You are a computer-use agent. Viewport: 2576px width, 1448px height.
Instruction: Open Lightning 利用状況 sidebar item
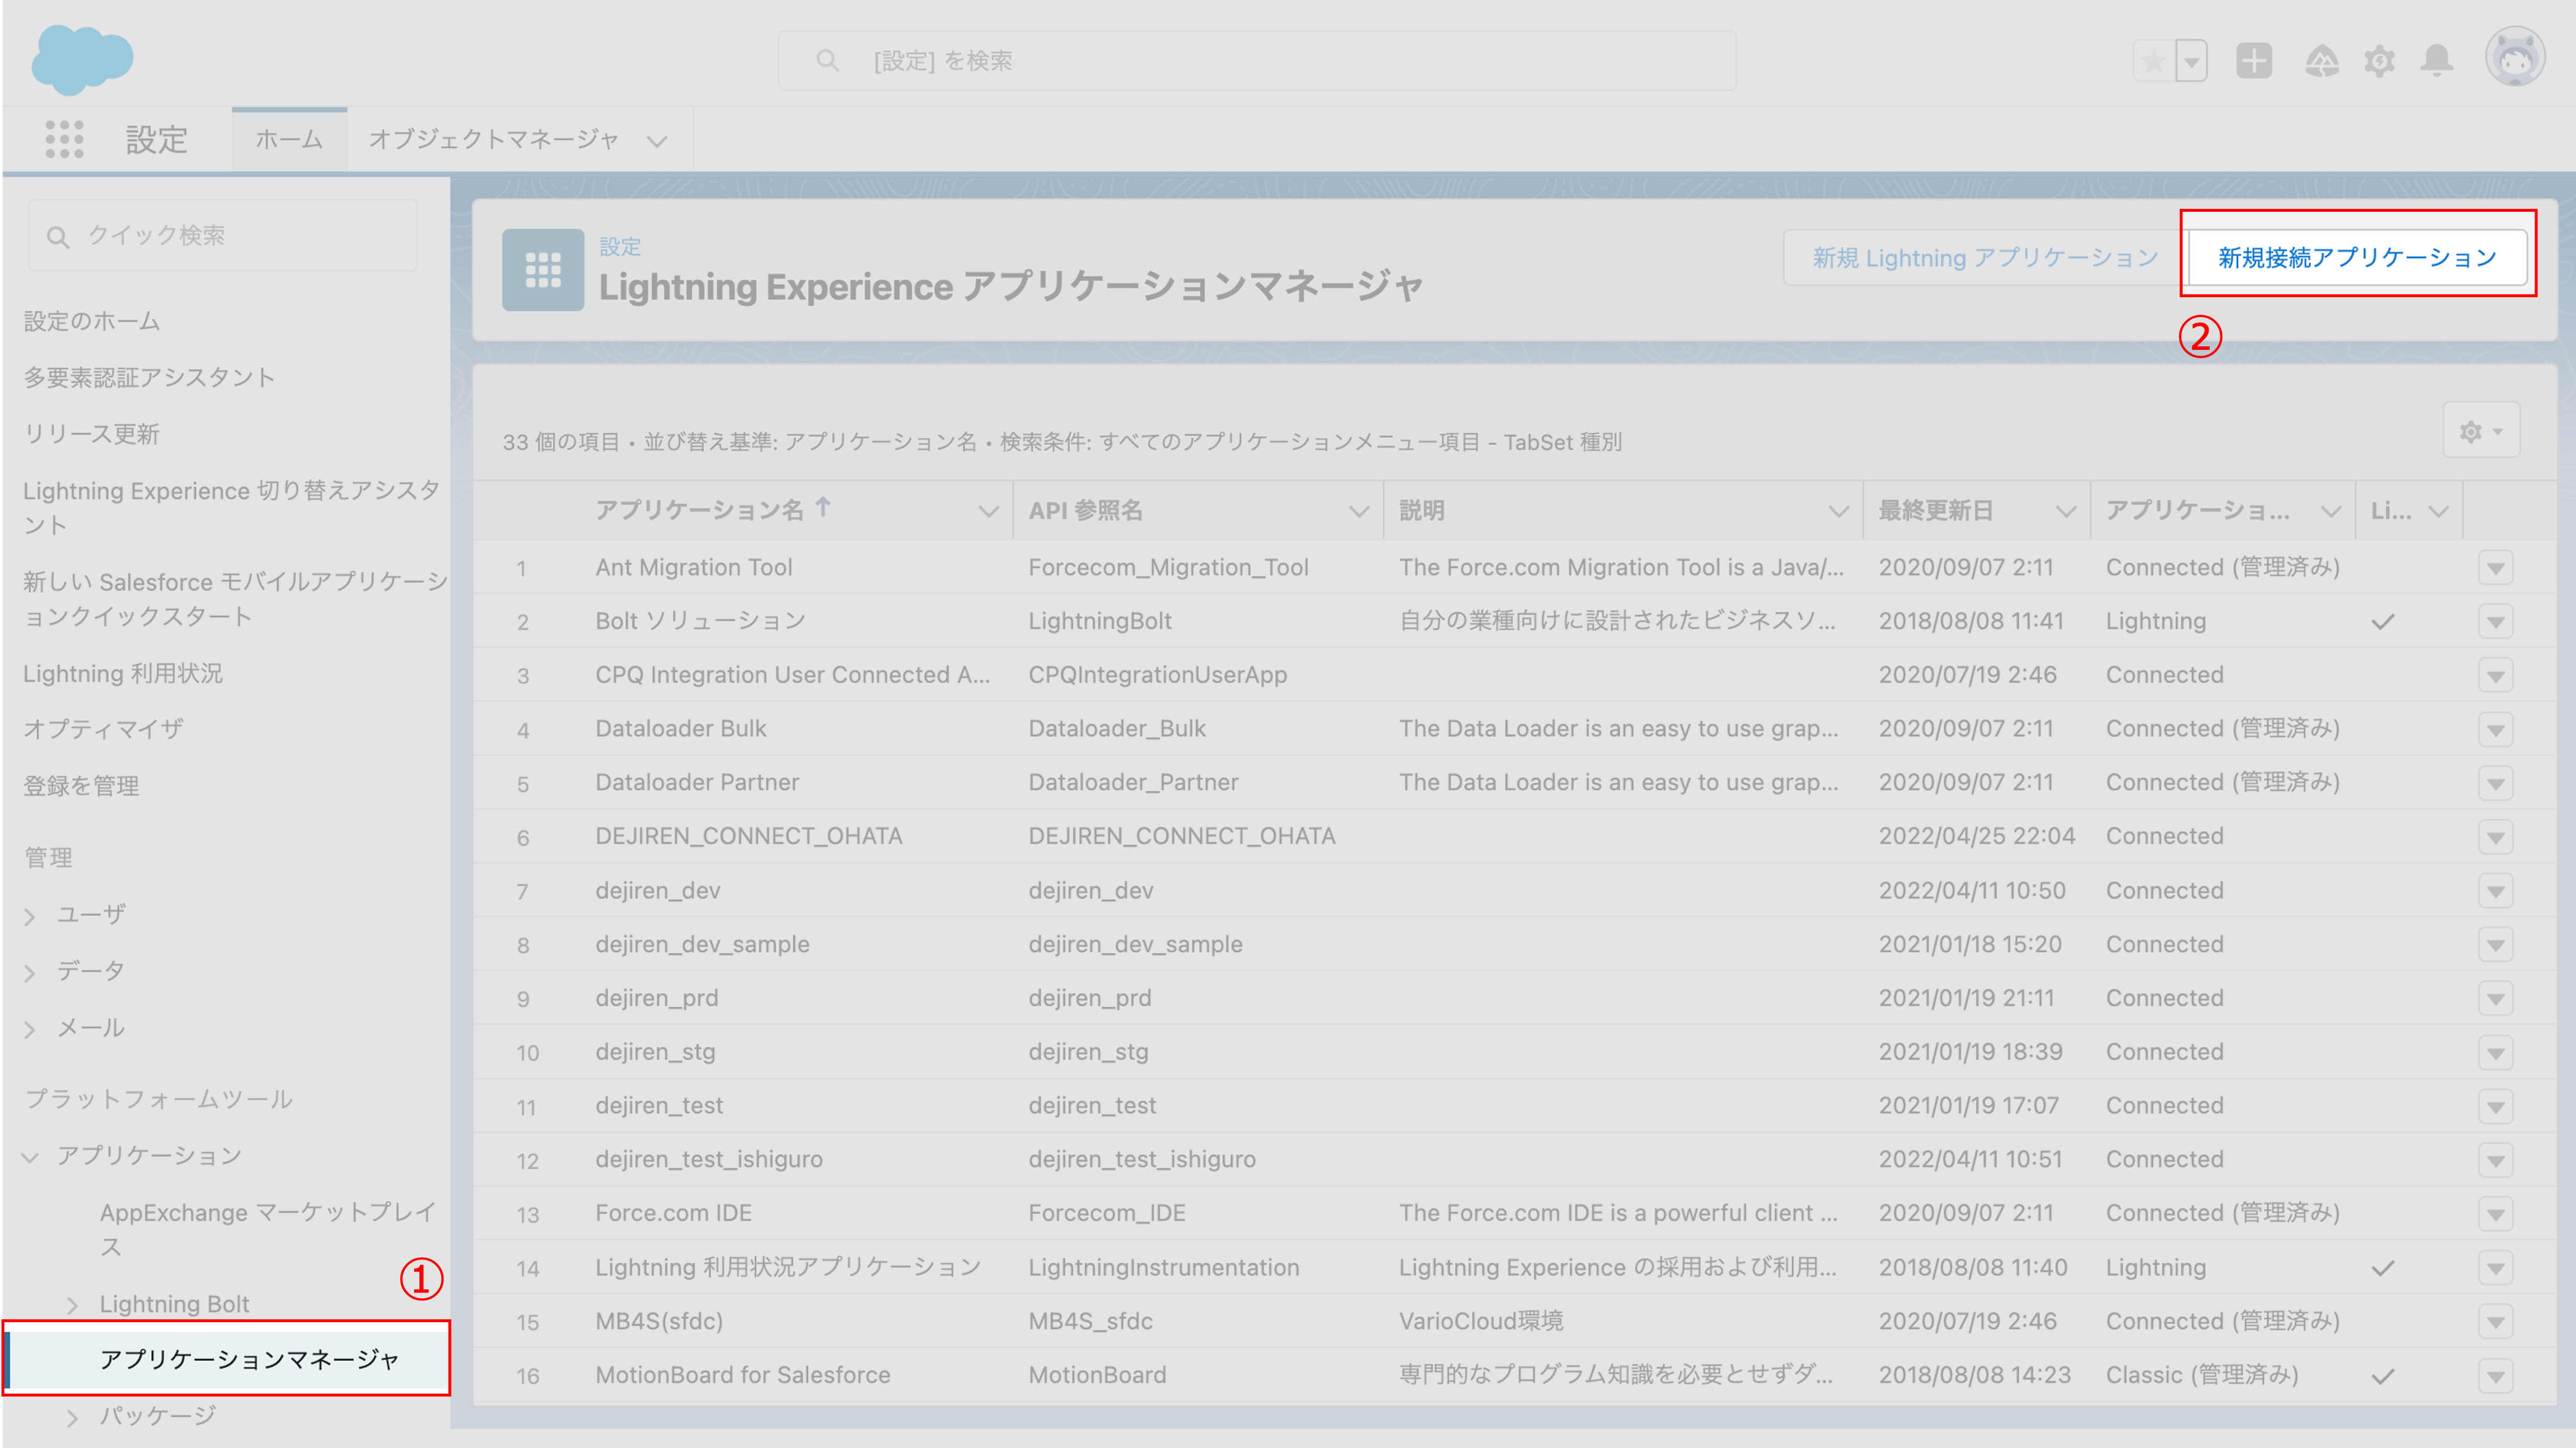(x=123, y=673)
